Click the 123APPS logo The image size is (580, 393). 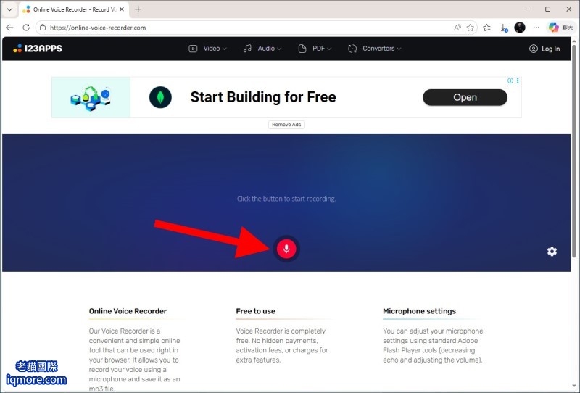click(x=38, y=49)
